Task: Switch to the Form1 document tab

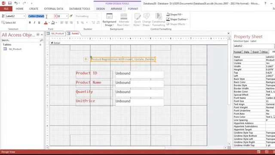Action: [73, 34]
